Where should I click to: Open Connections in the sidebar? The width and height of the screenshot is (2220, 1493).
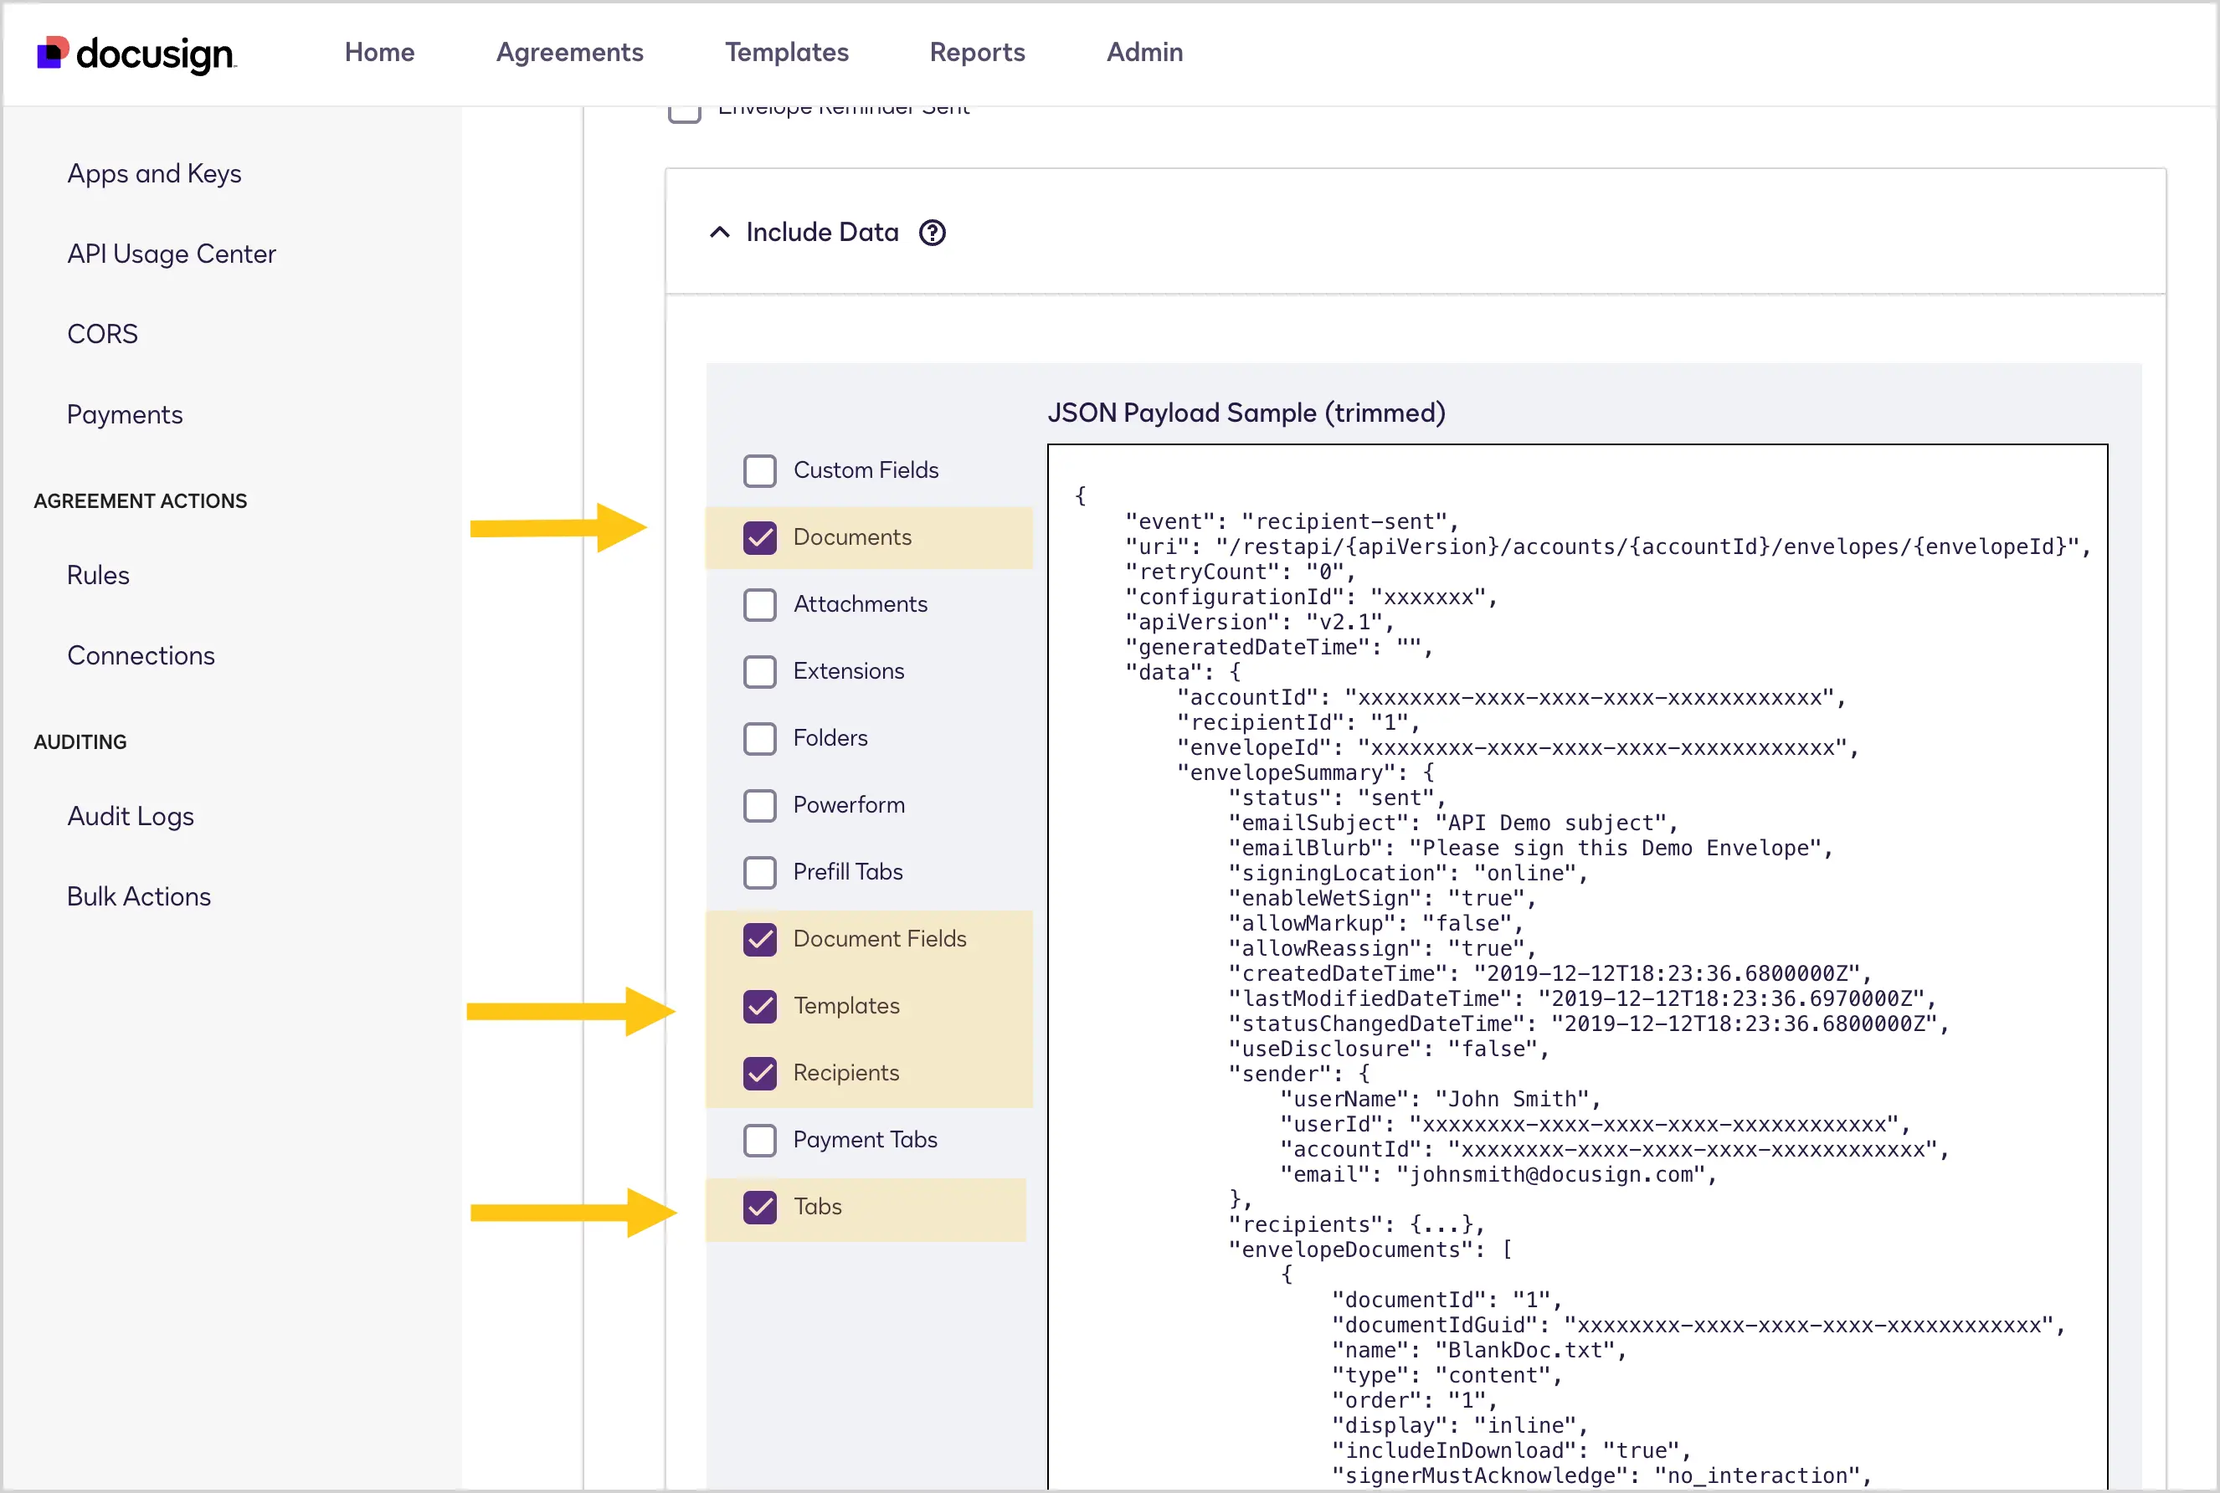(141, 655)
